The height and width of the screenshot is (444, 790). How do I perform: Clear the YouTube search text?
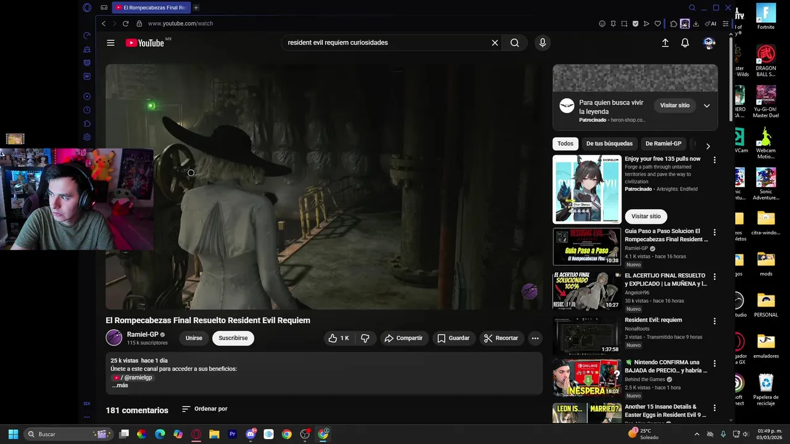coord(494,43)
